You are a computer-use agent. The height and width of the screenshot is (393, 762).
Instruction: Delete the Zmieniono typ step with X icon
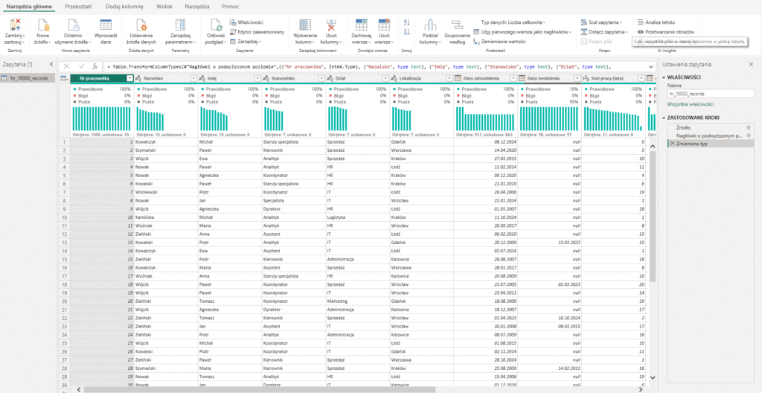click(x=672, y=142)
